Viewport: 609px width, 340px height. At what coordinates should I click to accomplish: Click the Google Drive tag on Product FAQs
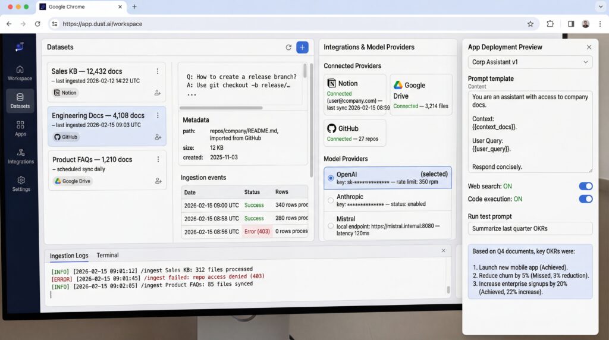click(73, 181)
